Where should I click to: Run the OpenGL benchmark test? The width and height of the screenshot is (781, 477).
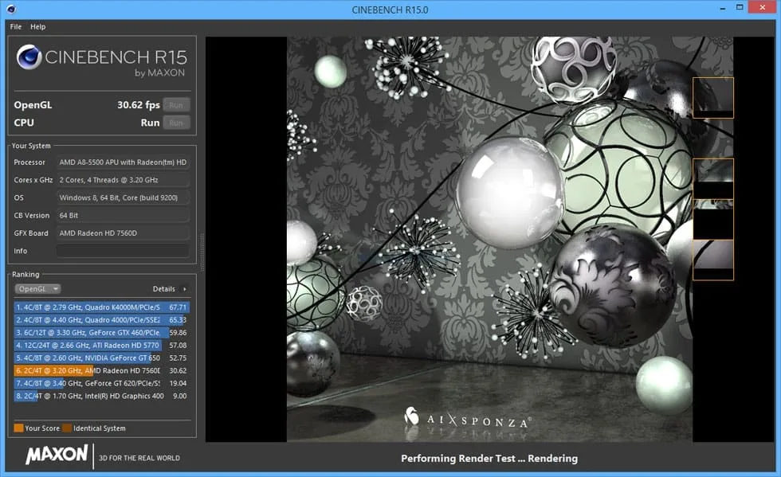tap(176, 105)
